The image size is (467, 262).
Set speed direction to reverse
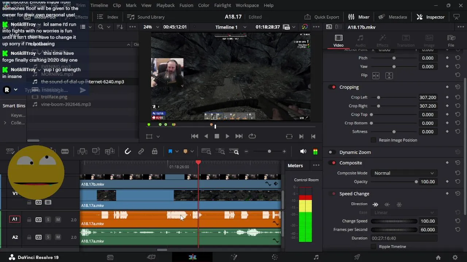387,204
